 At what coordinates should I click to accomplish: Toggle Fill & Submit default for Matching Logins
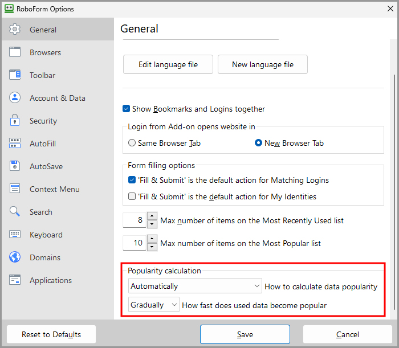click(x=132, y=180)
